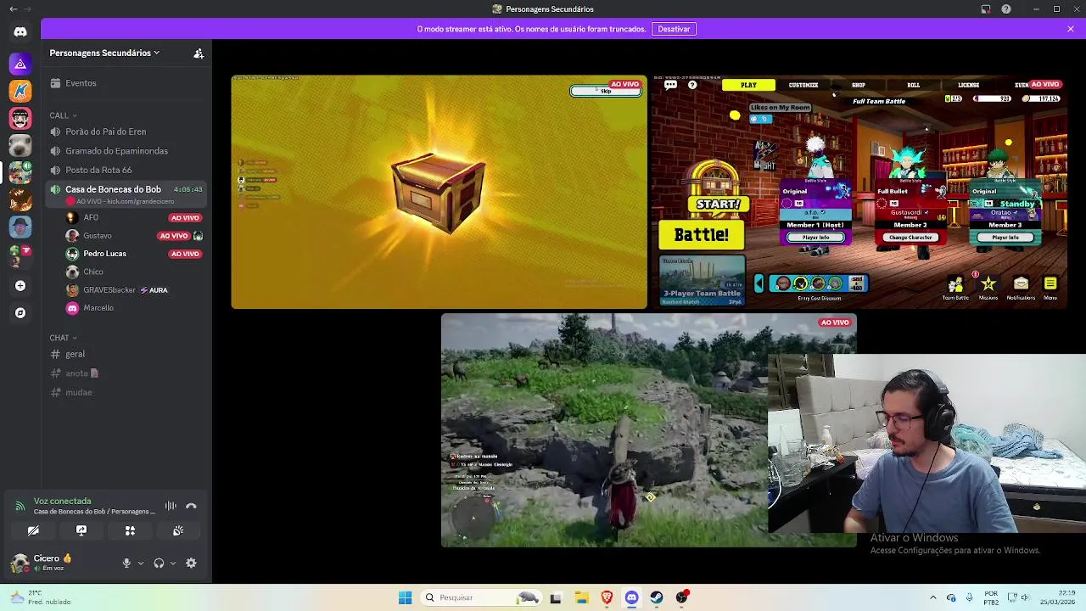
Task: Click LICENSE tab in game stream
Action: click(x=969, y=85)
